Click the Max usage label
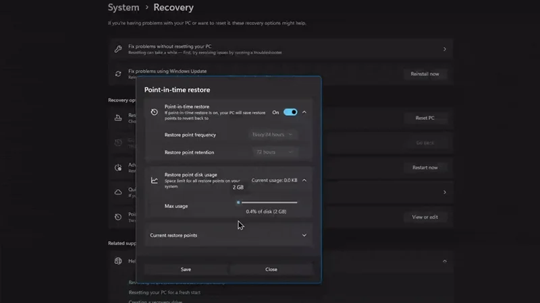This screenshot has width=540, height=303. 176,206
